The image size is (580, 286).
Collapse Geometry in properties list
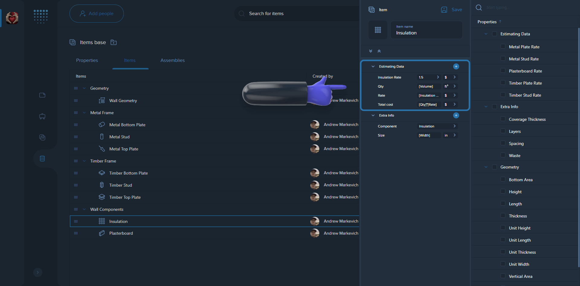click(x=486, y=167)
